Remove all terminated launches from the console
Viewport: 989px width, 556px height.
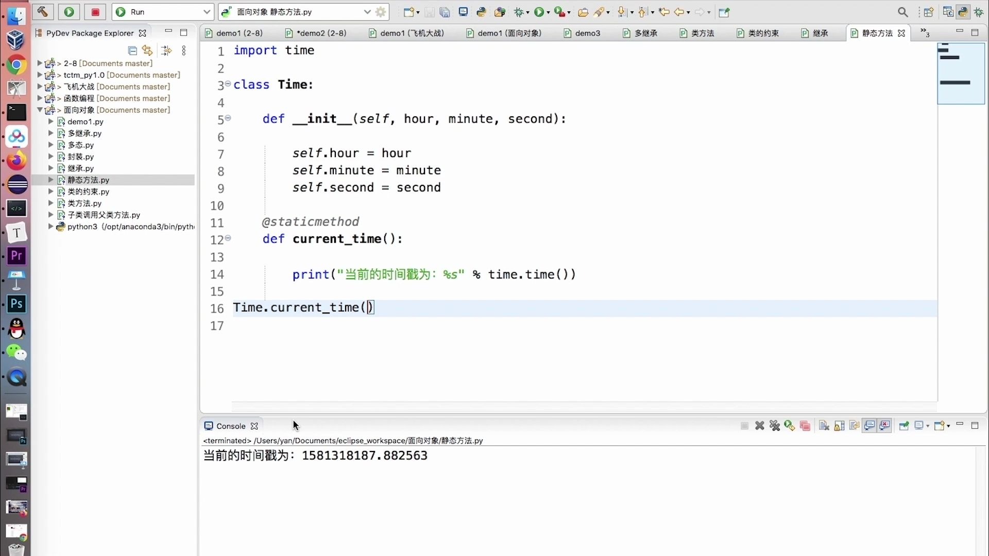(774, 426)
